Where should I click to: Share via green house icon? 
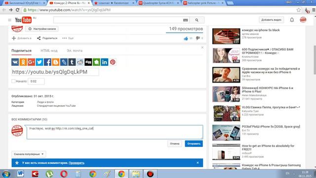coord(96,62)
